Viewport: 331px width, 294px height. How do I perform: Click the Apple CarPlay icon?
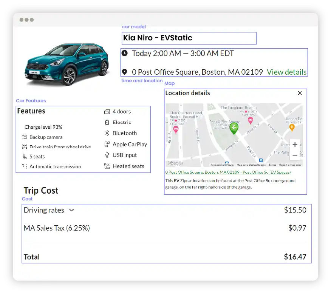[x=107, y=144]
